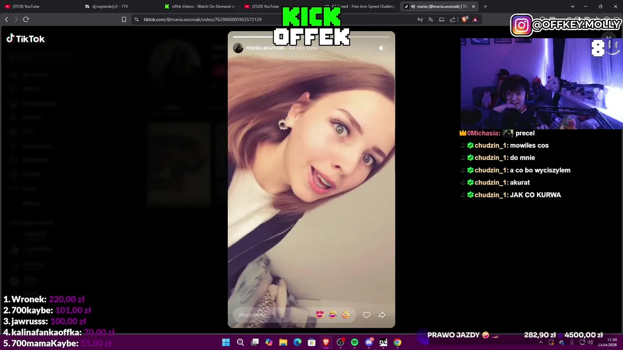
Task: Open a new browser tab
Action: (x=485, y=6)
